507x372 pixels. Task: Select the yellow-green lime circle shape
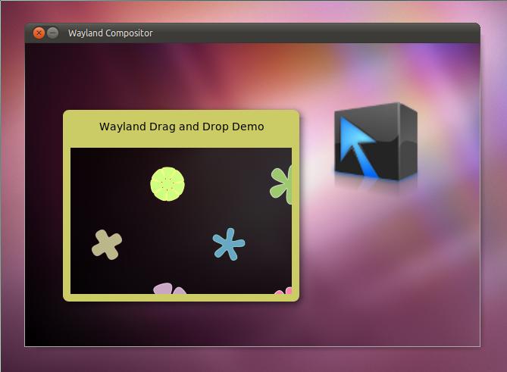(167, 184)
